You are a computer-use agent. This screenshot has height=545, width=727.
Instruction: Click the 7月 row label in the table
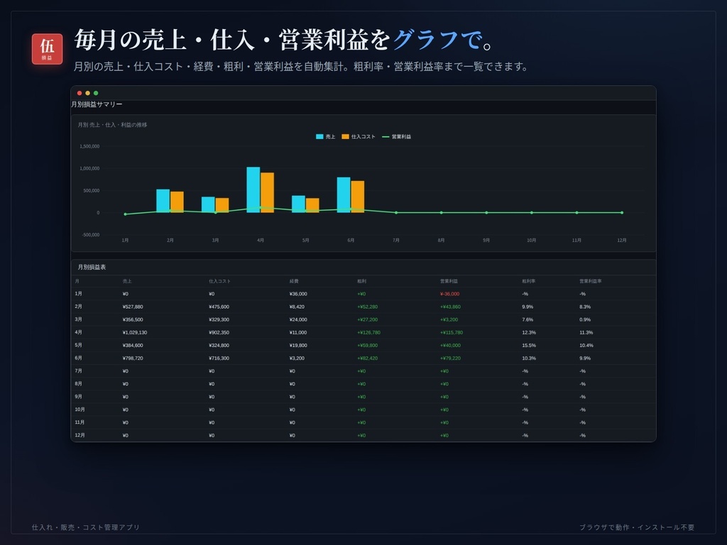click(78, 370)
